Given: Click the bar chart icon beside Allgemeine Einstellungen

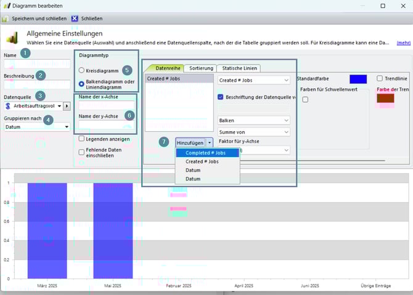Looking at the screenshot, I should (x=12, y=38).
